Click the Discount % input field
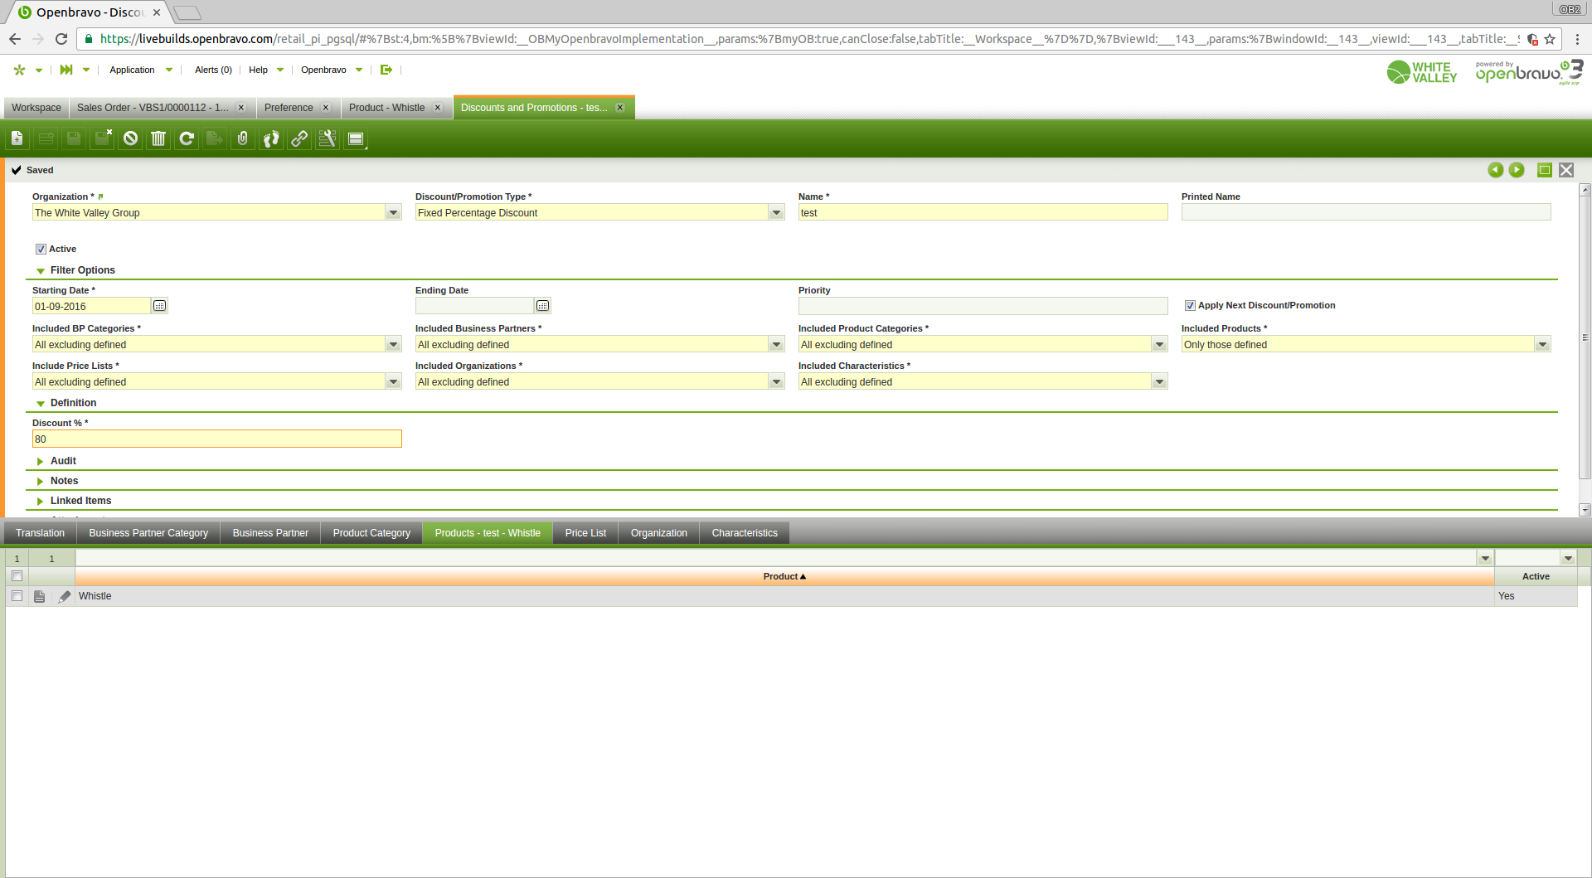Screen dimensions: 1592x878 coord(216,439)
